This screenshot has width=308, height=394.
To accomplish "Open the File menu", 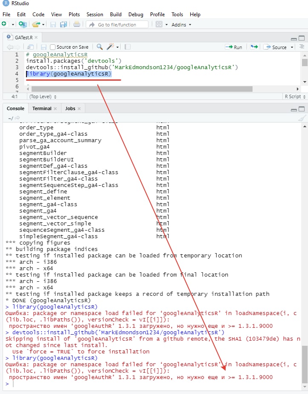I will [6, 15].
